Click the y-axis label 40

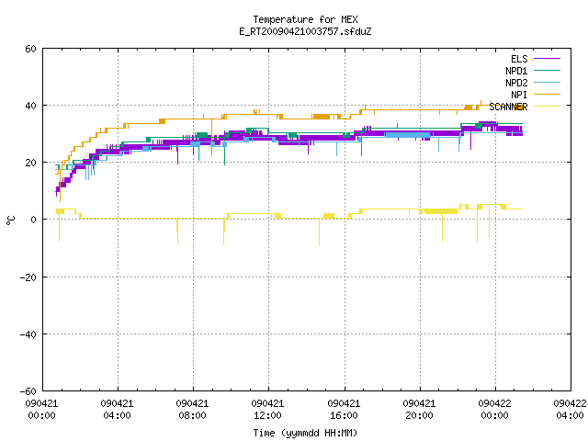(x=30, y=106)
